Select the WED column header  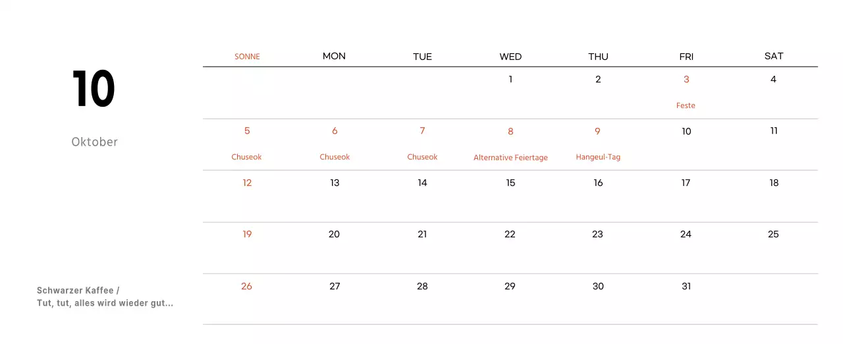click(510, 57)
